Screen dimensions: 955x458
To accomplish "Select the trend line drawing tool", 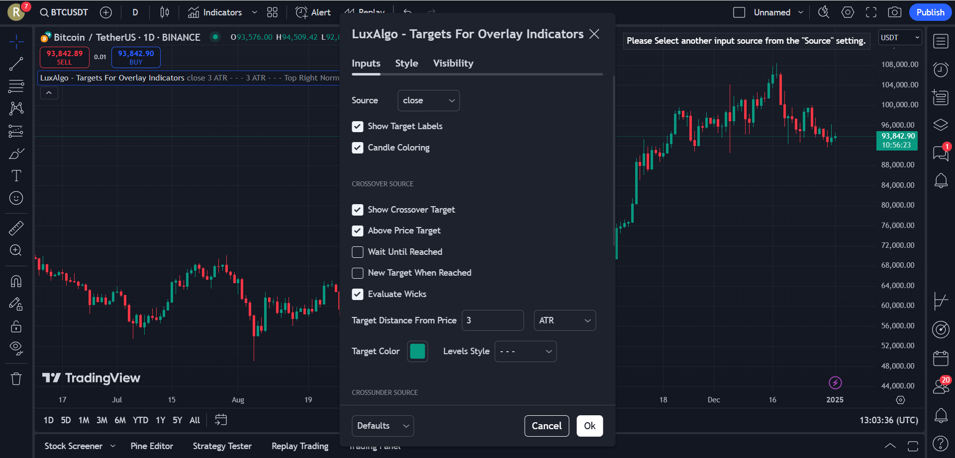I will 16,64.
